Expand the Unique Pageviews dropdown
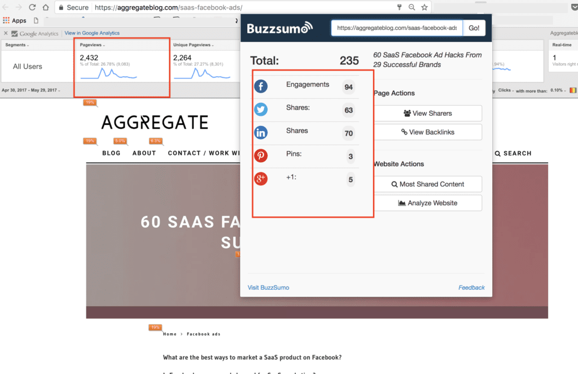This screenshot has height=374, width=578. [x=194, y=45]
